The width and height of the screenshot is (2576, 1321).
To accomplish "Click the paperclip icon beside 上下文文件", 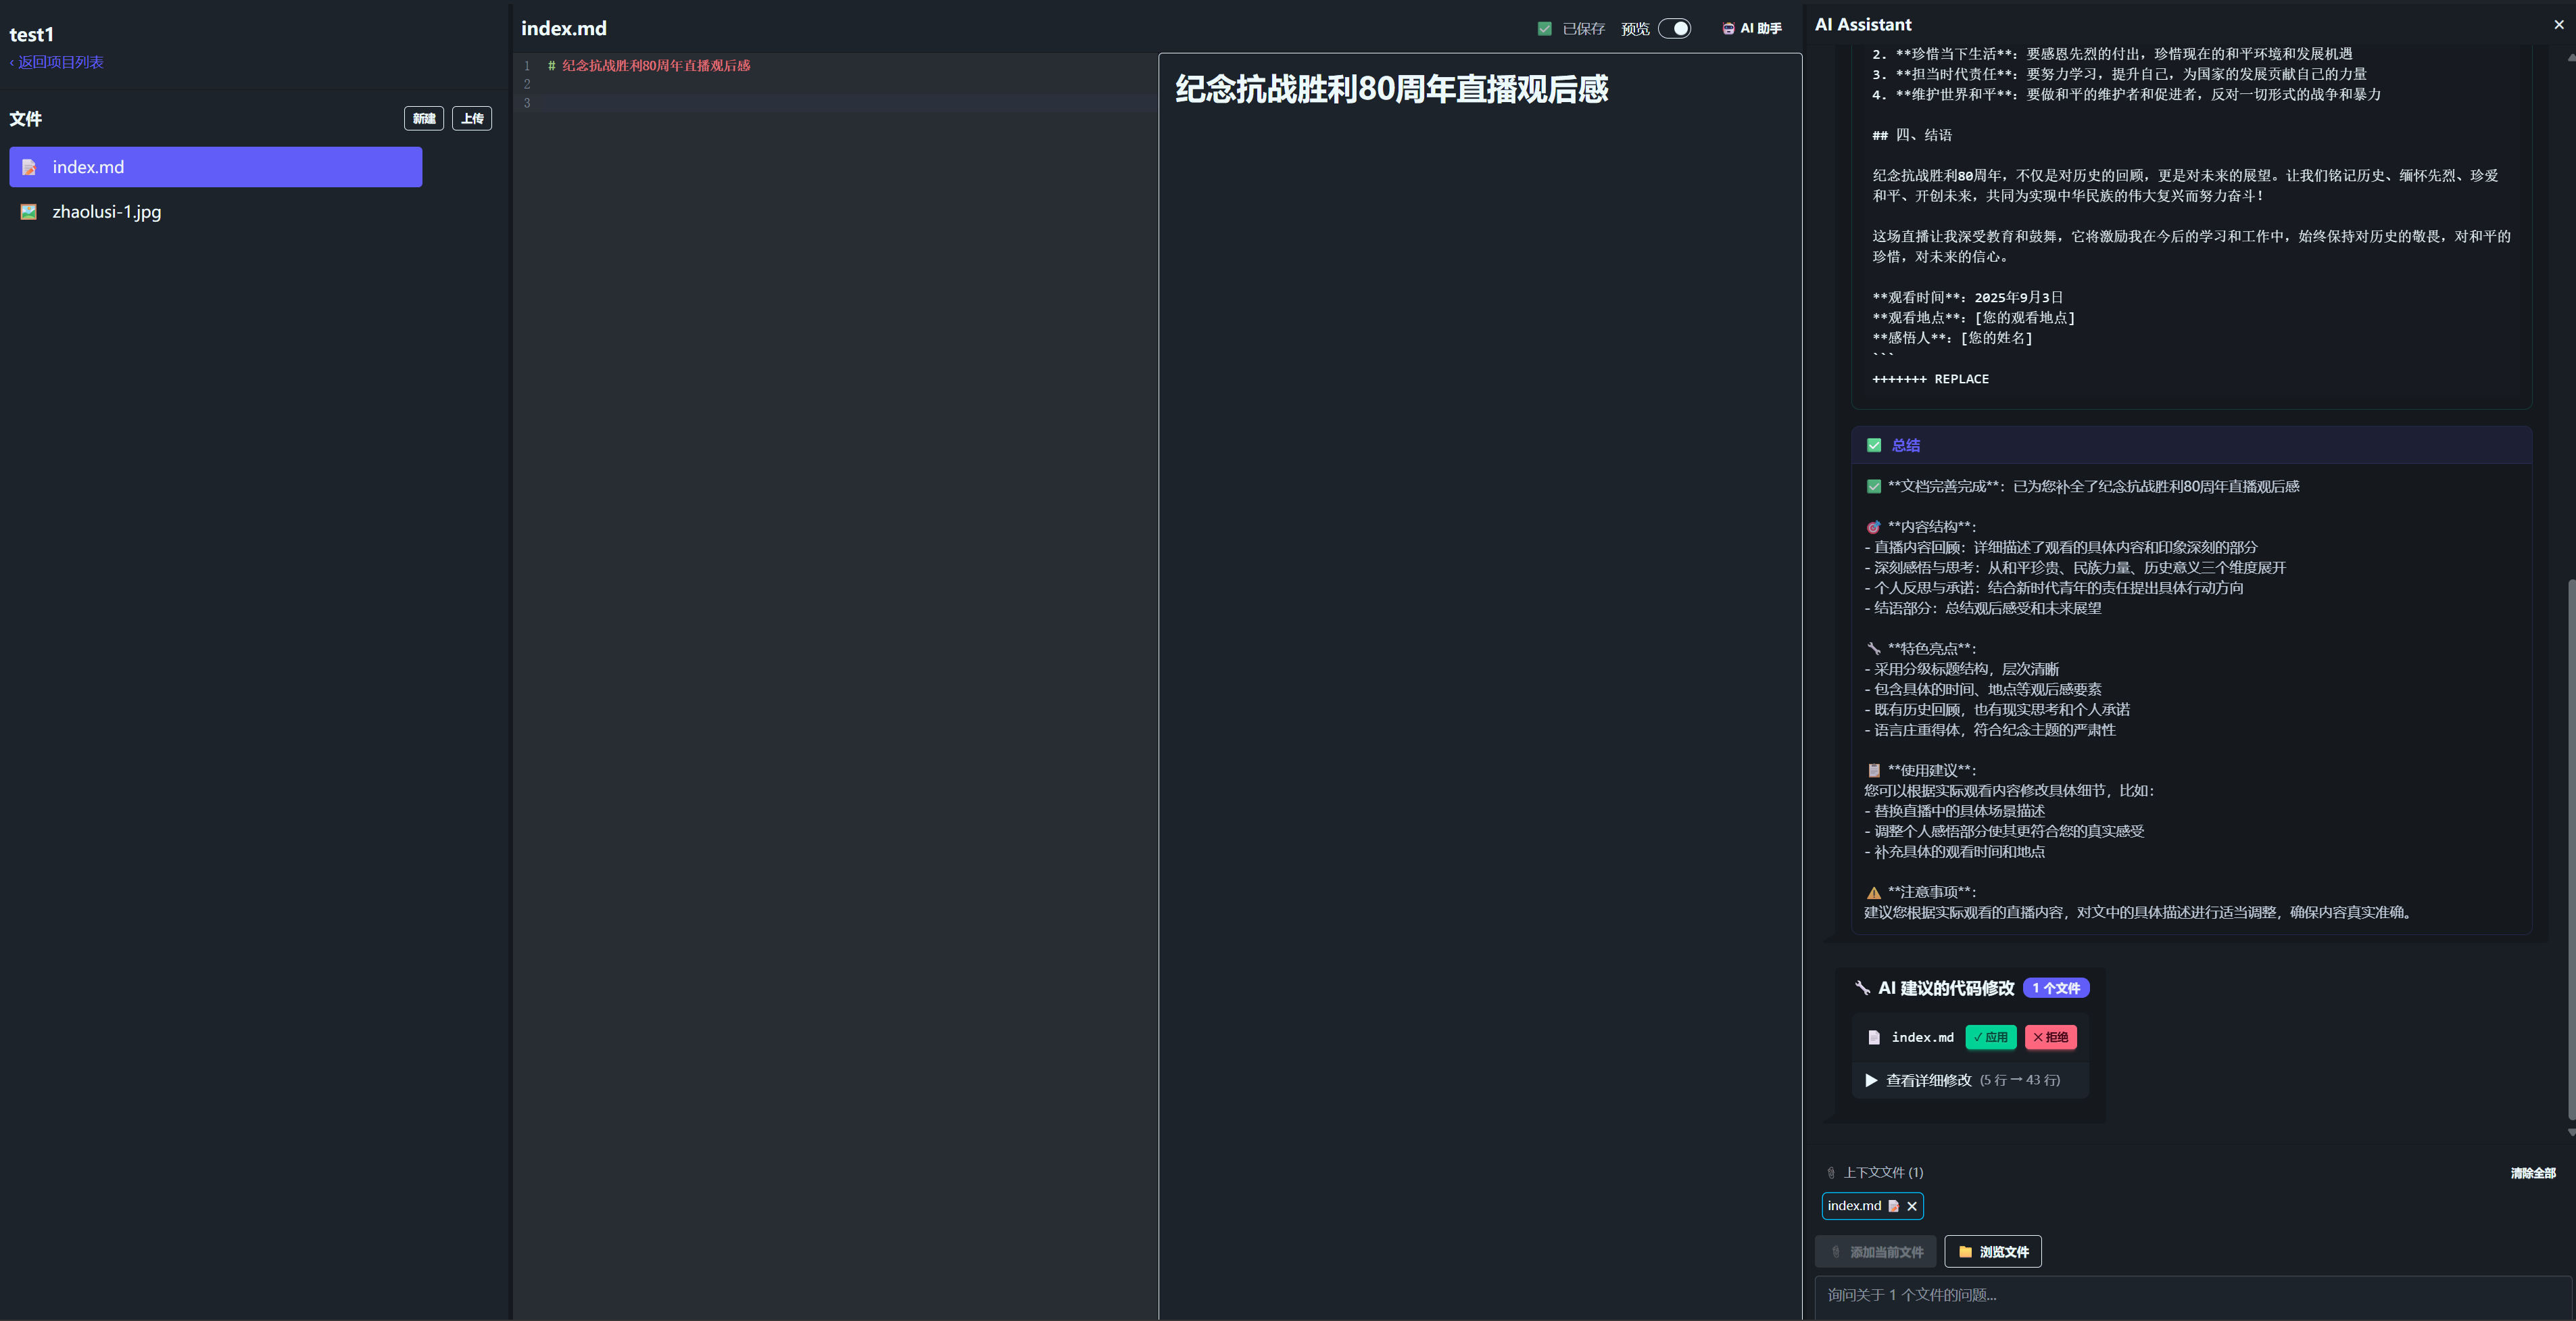I will pos(1832,1172).
